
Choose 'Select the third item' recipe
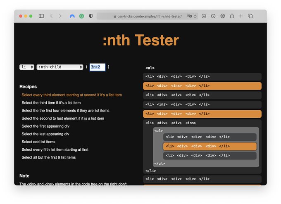coord(51,103)
